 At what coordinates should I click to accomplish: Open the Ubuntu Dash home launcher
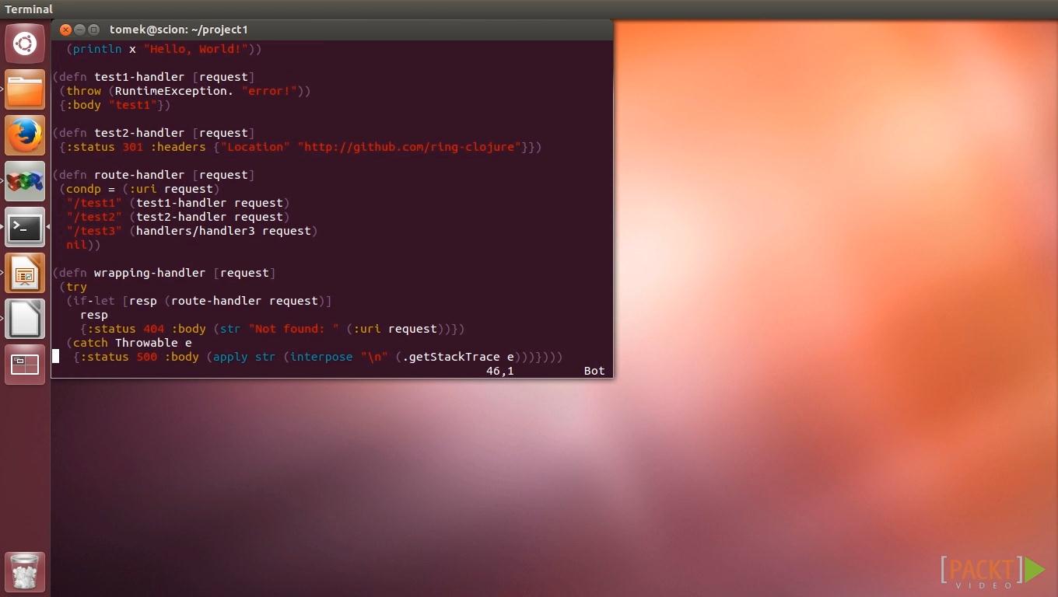pyautogui.click(x=25, y=44)
